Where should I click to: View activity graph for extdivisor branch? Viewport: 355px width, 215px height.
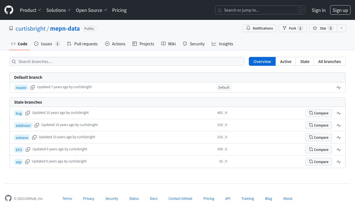(339, 125)
